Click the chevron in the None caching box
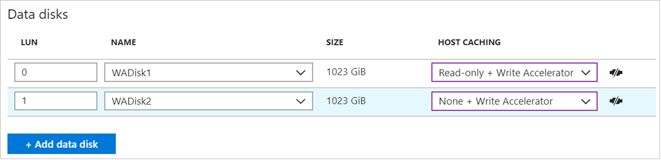This screenshot has height=160, width=661. tap(586, 101)
